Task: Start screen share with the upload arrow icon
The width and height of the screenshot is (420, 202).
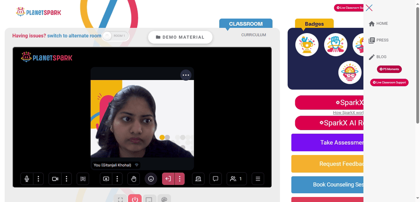Action: [106, 179]
